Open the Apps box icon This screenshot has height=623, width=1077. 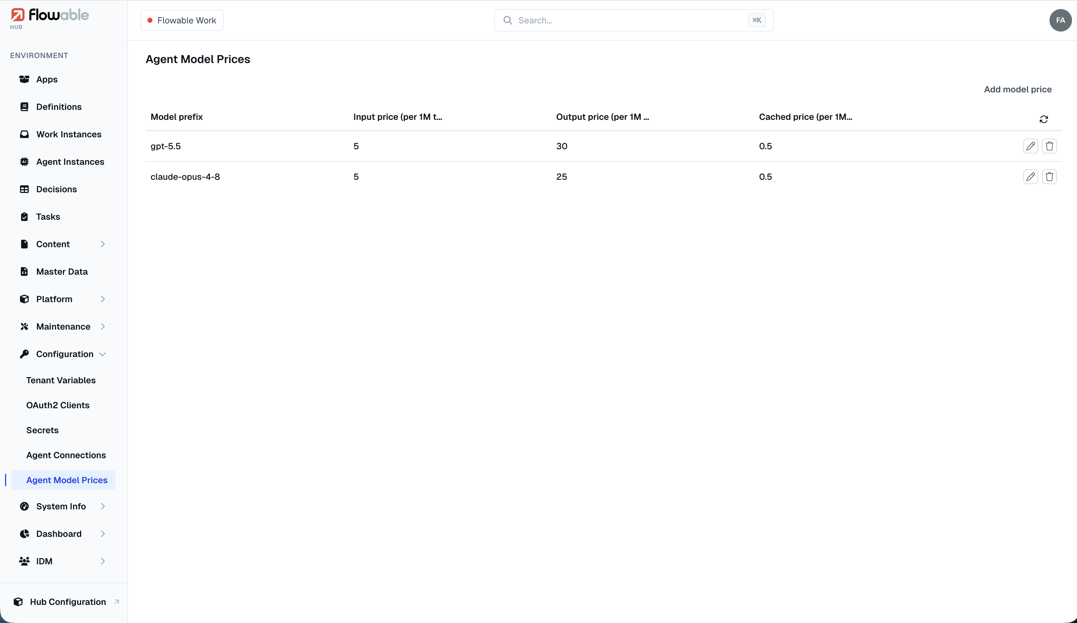click(x=24, y=79)
